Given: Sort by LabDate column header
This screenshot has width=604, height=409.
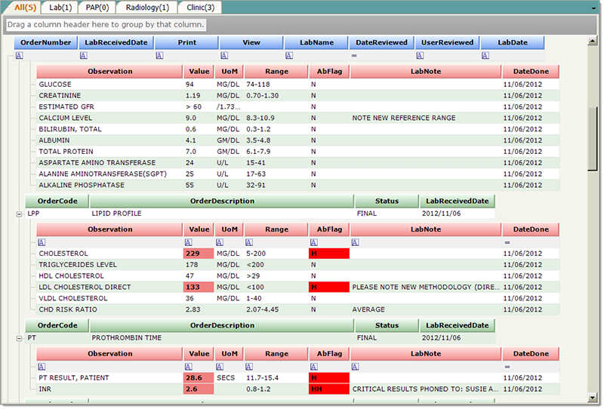Looking at the screenshot, I should [x=513, y=42].
